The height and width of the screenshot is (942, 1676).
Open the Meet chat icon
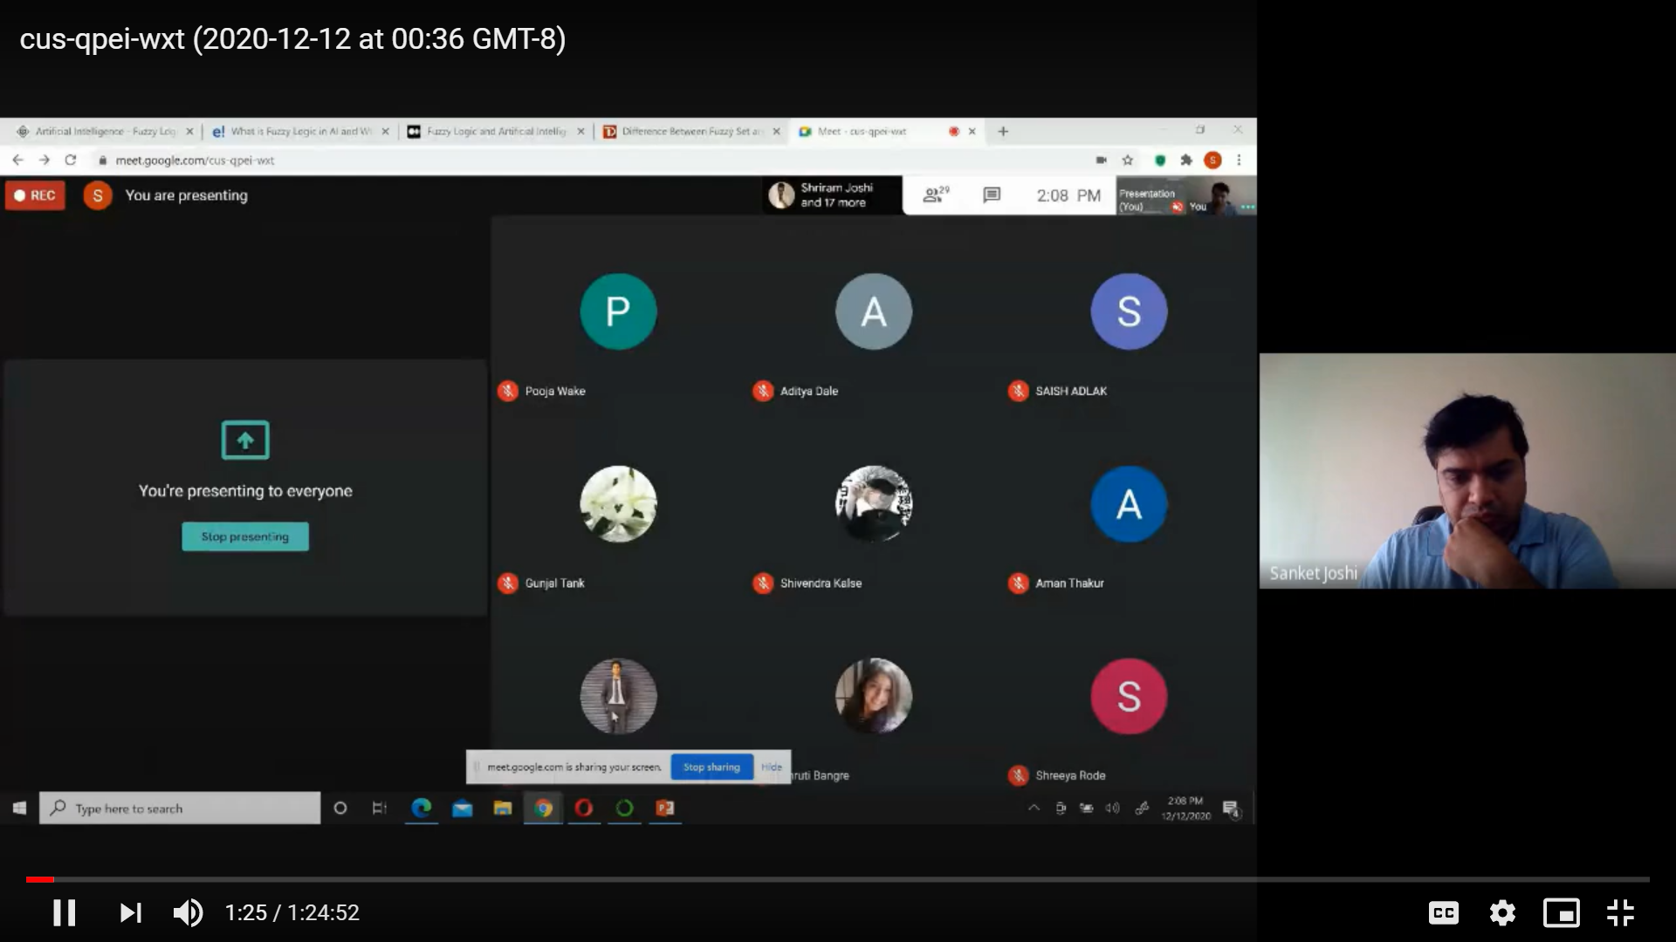992,195
